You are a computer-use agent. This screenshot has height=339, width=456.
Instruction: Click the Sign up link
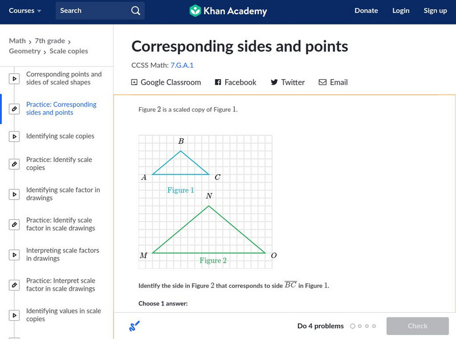tap(435, 11)
